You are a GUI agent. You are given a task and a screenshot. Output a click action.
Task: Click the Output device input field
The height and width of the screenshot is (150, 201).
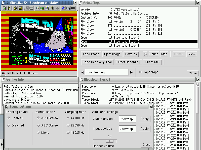point(128,119)
